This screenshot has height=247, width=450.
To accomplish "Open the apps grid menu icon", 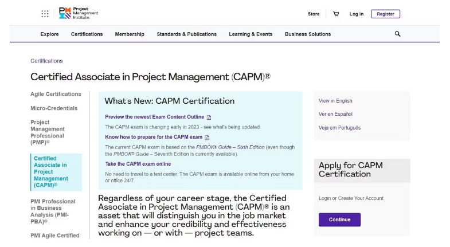I will coord(45,14).
